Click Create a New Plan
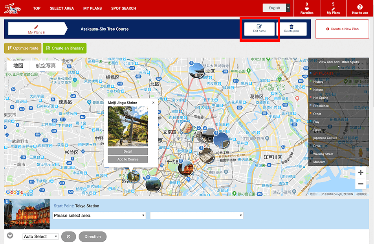This screenshot has width=374, height=244. pyautogui.click(x=342, y=29)
